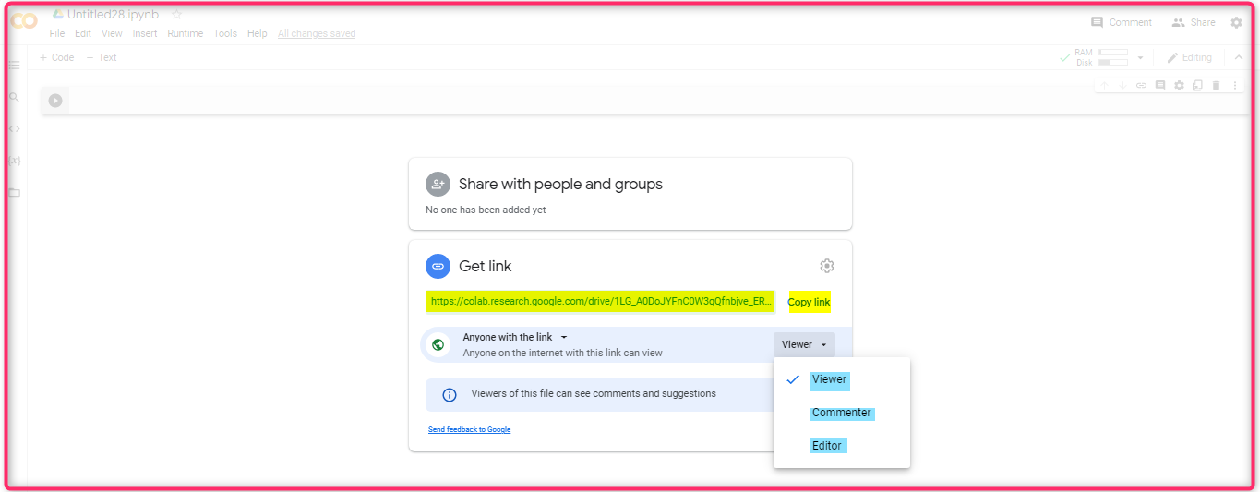Open the Tools menu
Viewport: 1260px width, 492px height.
click(x=225, y=33)
